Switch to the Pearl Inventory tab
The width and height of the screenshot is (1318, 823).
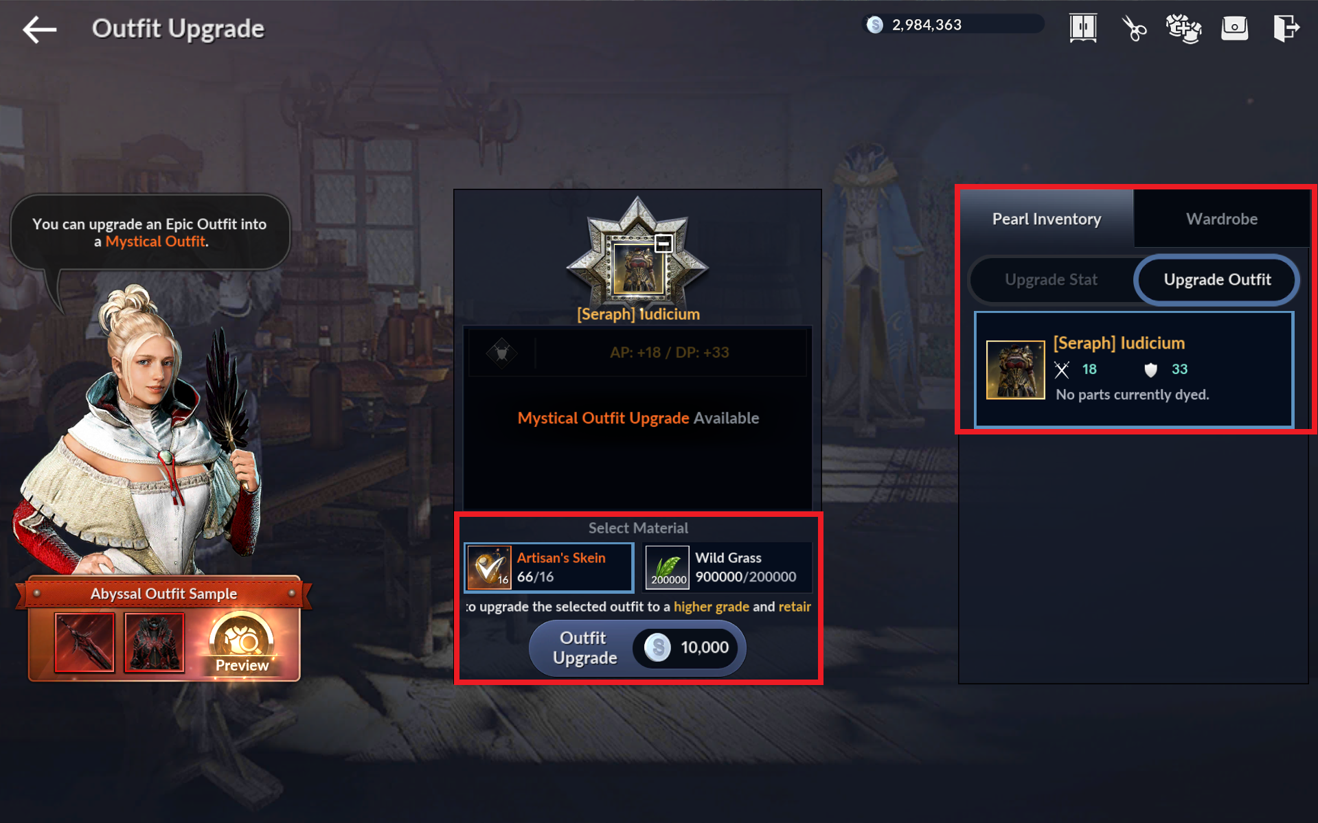pos(1046,219)
